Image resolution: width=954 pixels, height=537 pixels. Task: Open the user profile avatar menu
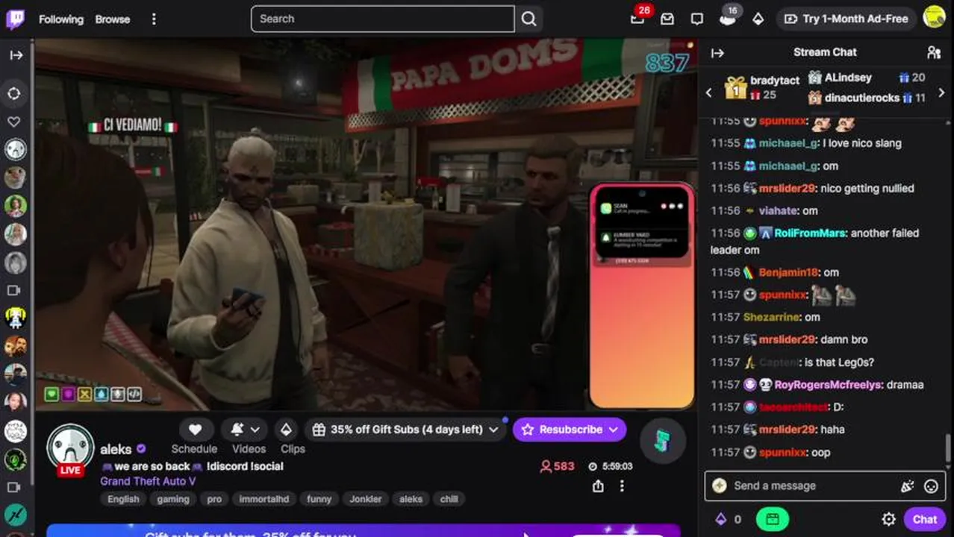tap(934, 19)
